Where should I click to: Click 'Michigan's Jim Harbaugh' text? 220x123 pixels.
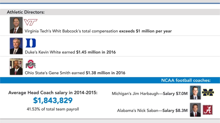[135, 94]
